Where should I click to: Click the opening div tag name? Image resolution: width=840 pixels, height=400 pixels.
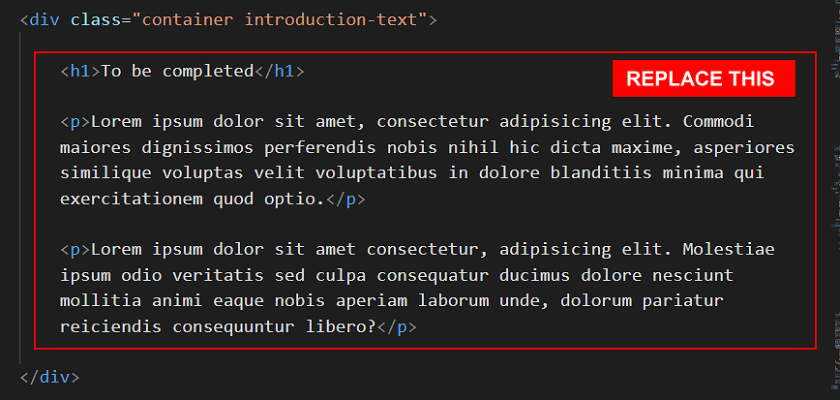point(45,19)
